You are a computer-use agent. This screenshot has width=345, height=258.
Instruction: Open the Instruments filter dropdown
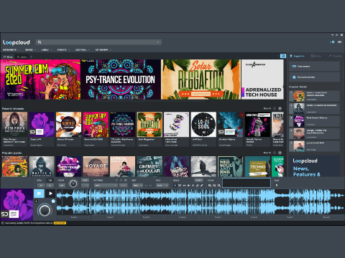11,50
